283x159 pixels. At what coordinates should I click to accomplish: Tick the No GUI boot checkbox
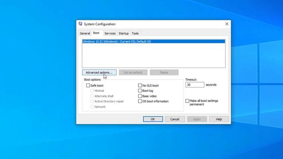(140, 85)
